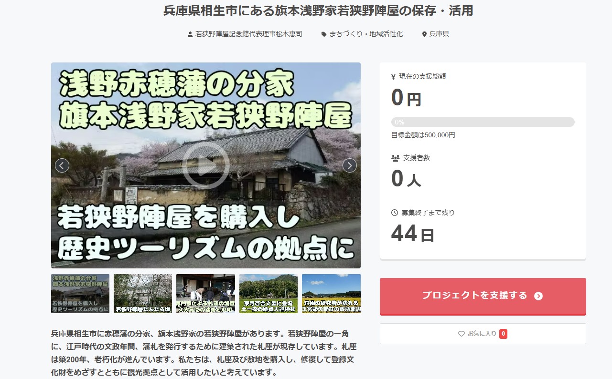Open the まちづくり・地域活性化 category
This screenshot has height=379, width=612.
(x=365, y=34)
